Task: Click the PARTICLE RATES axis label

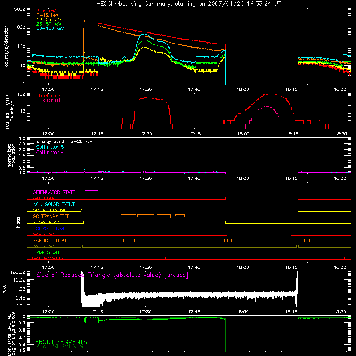Action: [x=8, y=111]
